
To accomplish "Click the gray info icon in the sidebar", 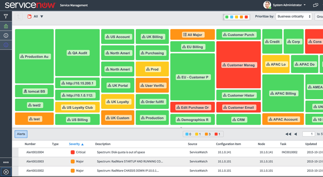I will pos(6,35).
